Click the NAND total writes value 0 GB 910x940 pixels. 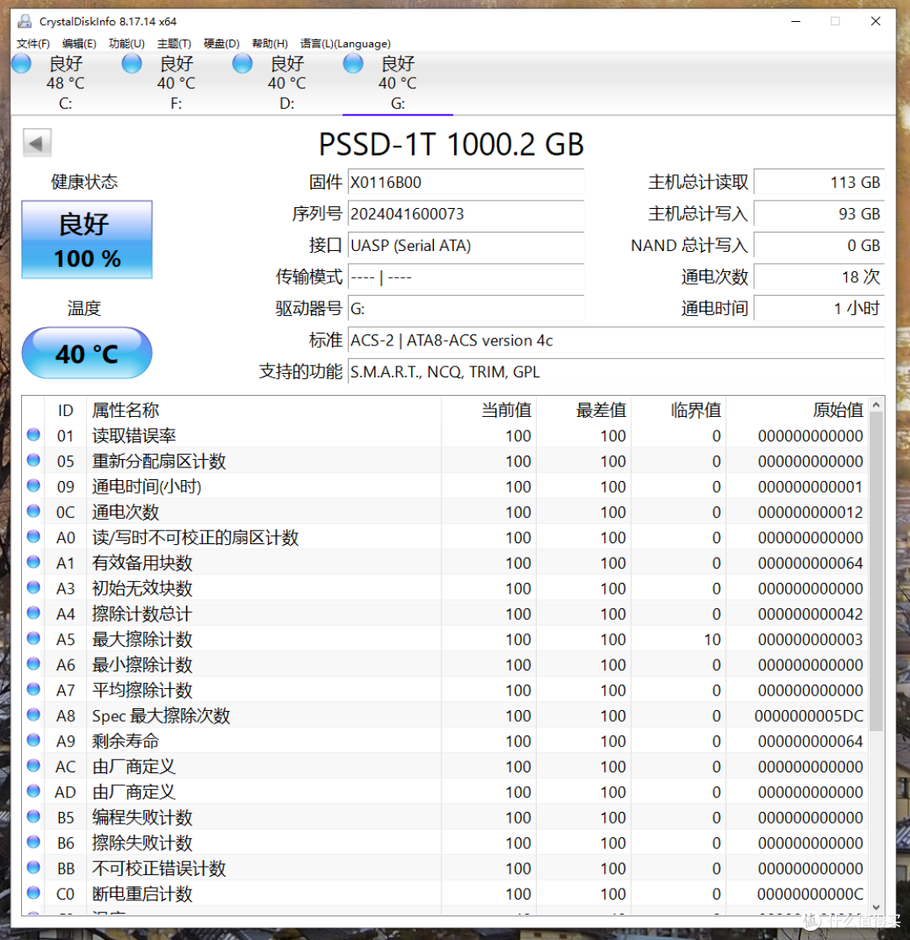819,246
